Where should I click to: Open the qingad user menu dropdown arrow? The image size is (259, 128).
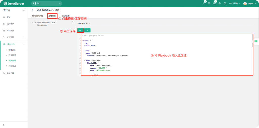[x=255, y=3]
